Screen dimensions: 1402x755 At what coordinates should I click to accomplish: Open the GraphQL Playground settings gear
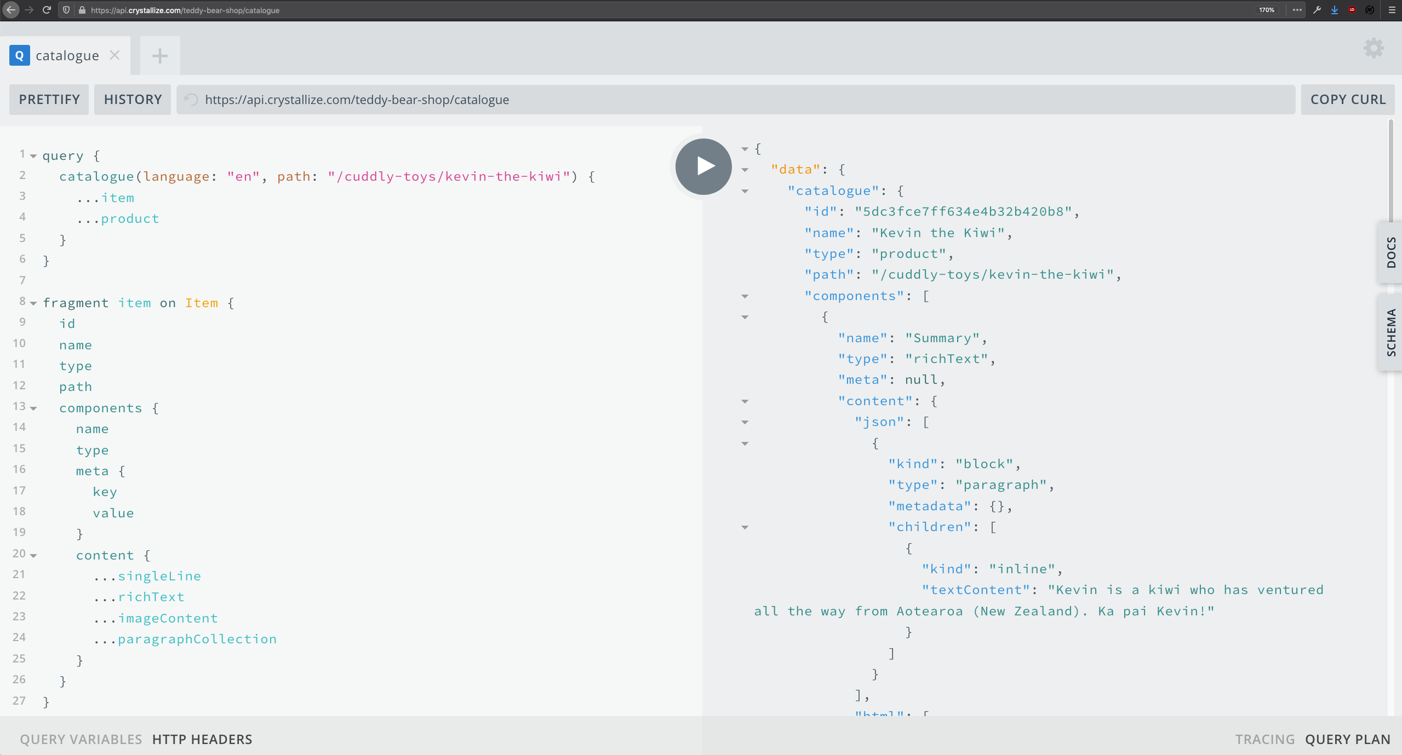[x=1374, y=48]
